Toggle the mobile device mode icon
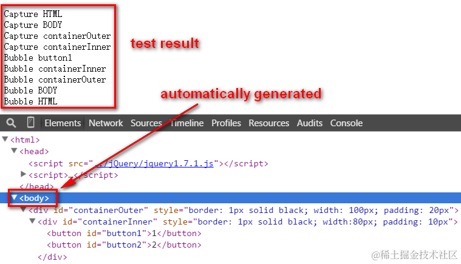 (x=30, y=123)
